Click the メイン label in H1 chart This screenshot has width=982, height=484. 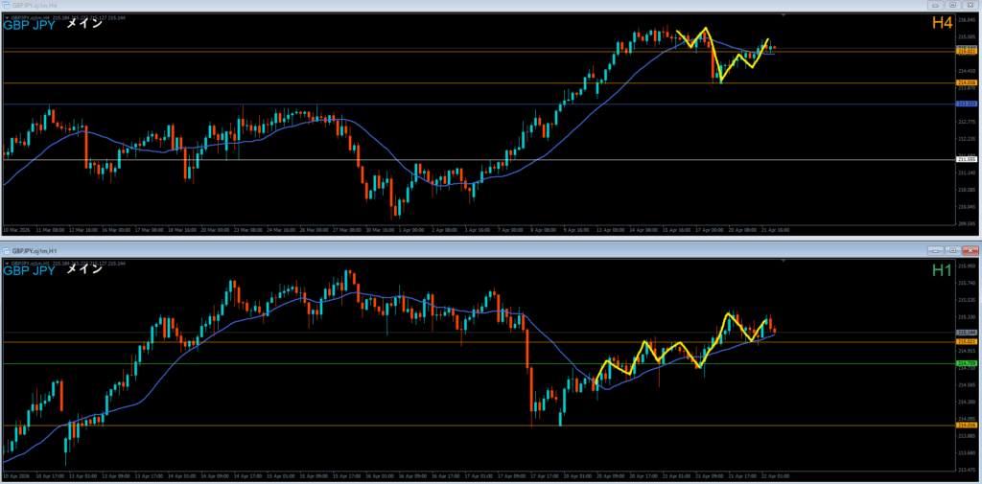tap(84, 270)
